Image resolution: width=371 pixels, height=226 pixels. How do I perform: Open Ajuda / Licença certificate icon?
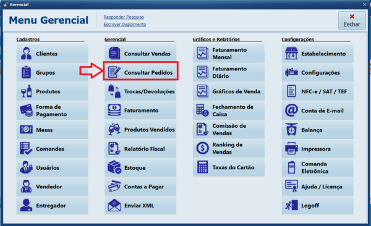click(x=291, y=186)
